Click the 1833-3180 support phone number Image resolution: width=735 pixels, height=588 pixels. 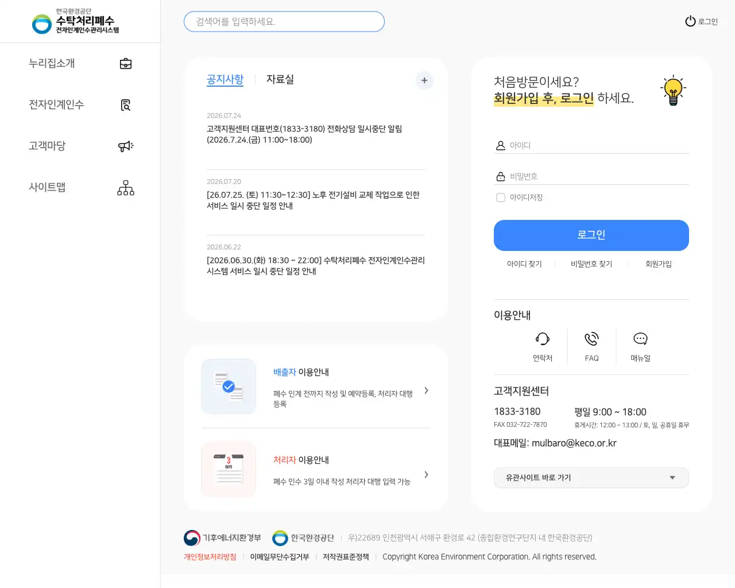(x=517, y=412)
